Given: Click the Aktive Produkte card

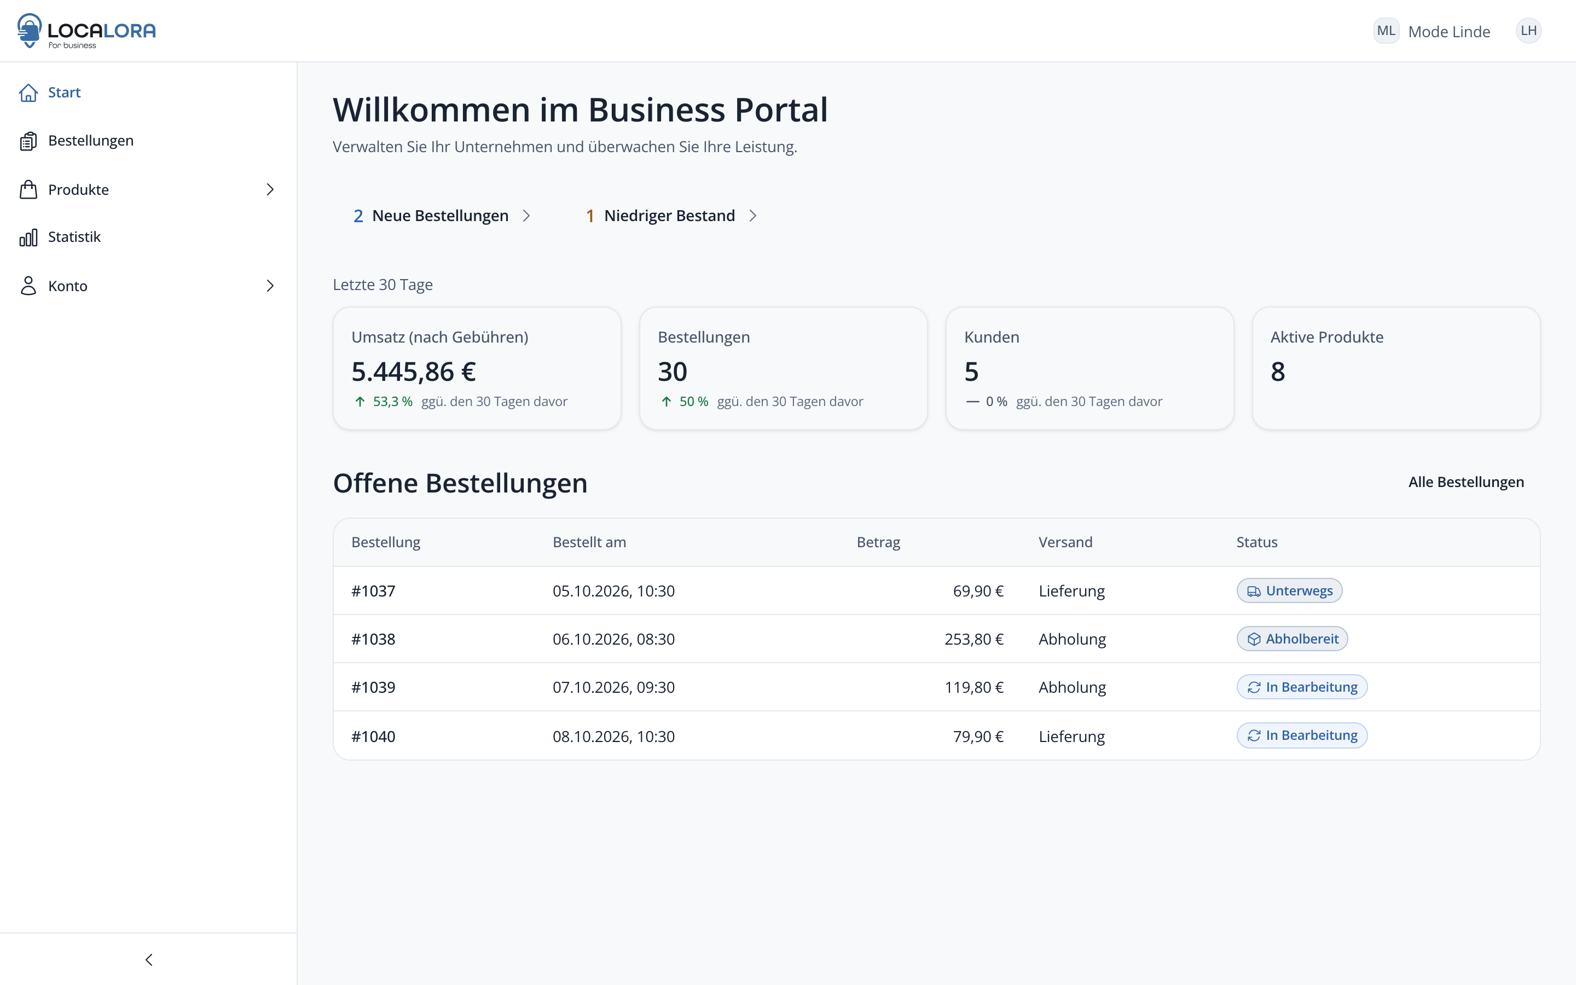Looking at the screenshot, I should [1397, 368].
